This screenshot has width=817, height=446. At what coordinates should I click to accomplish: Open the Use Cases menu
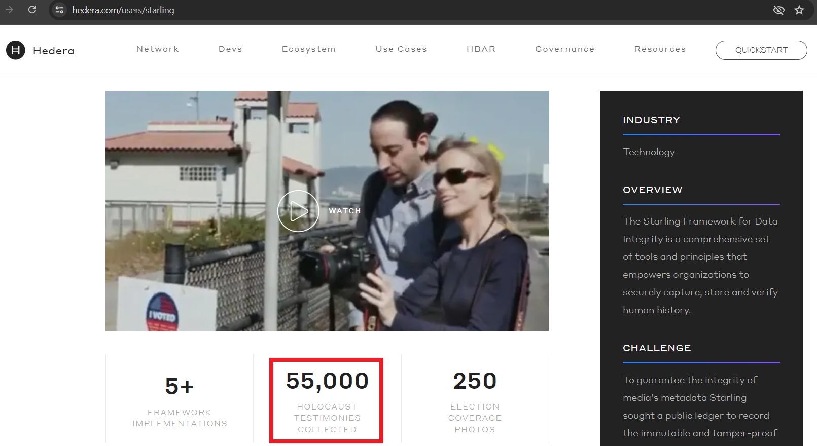401,49
